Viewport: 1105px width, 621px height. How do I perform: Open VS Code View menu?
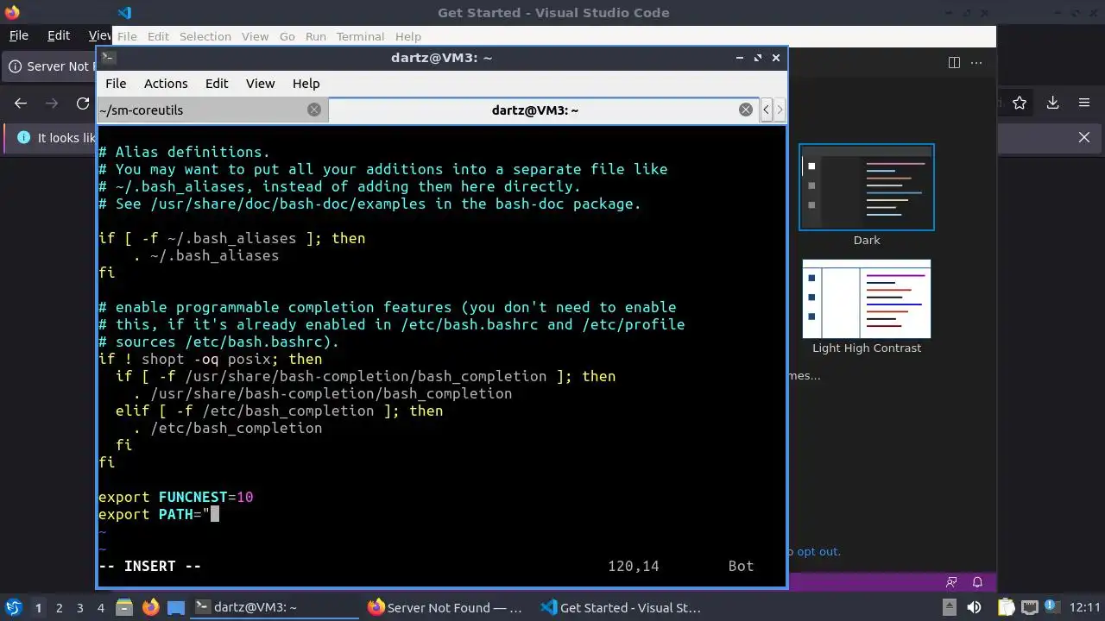pos(255,36)
